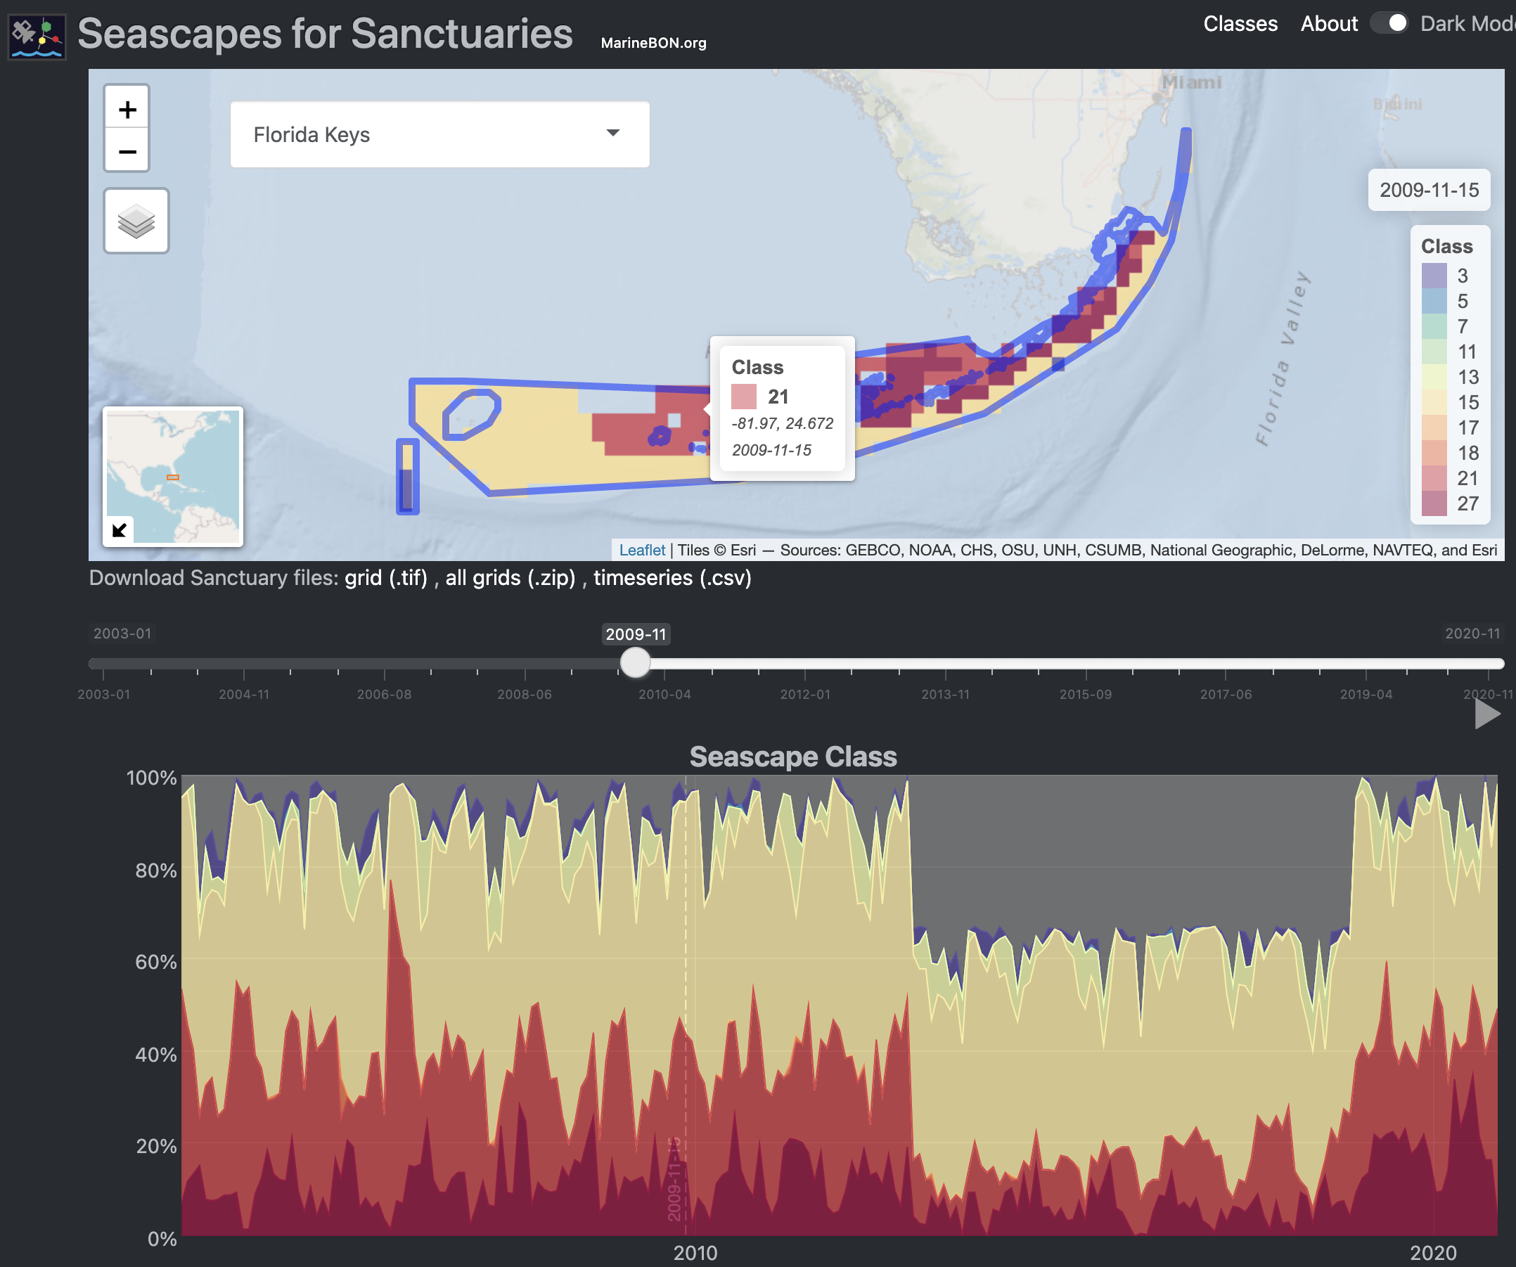Collapse the minimap with arrow icon
Viewport: 1516px width, 1267px height.
click(119, 530)
